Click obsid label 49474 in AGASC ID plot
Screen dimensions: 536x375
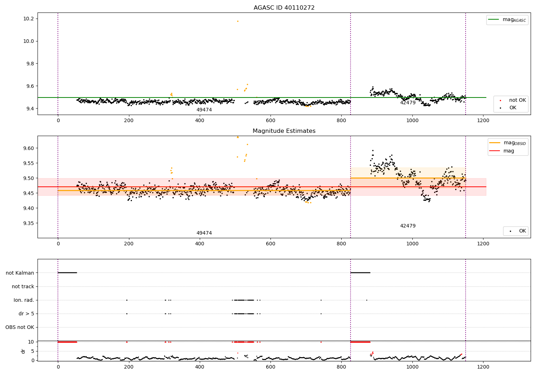(x=204, y=110)
